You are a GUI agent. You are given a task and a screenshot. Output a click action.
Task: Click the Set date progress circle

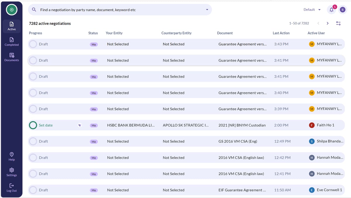click(x=33, y=125)
